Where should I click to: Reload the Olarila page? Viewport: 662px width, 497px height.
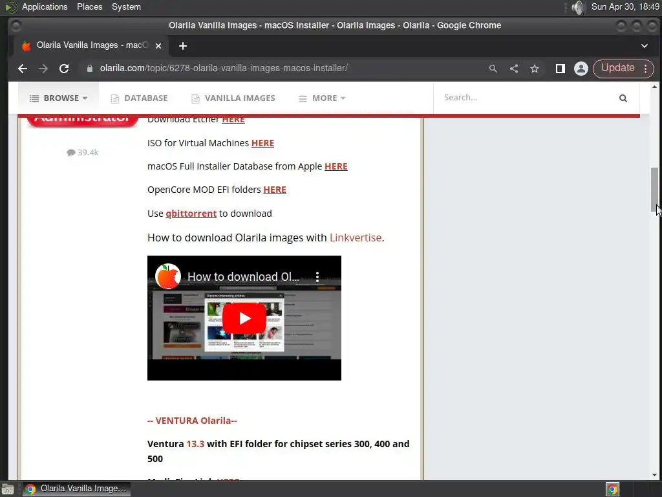tap(64, 69)
